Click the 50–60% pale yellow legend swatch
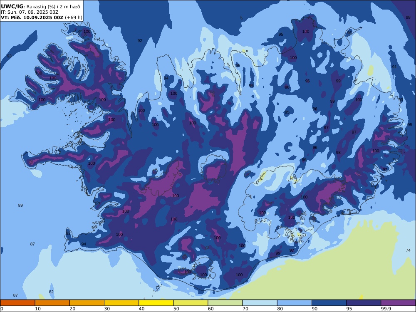 pyautogui.click(x=191, y=303)
